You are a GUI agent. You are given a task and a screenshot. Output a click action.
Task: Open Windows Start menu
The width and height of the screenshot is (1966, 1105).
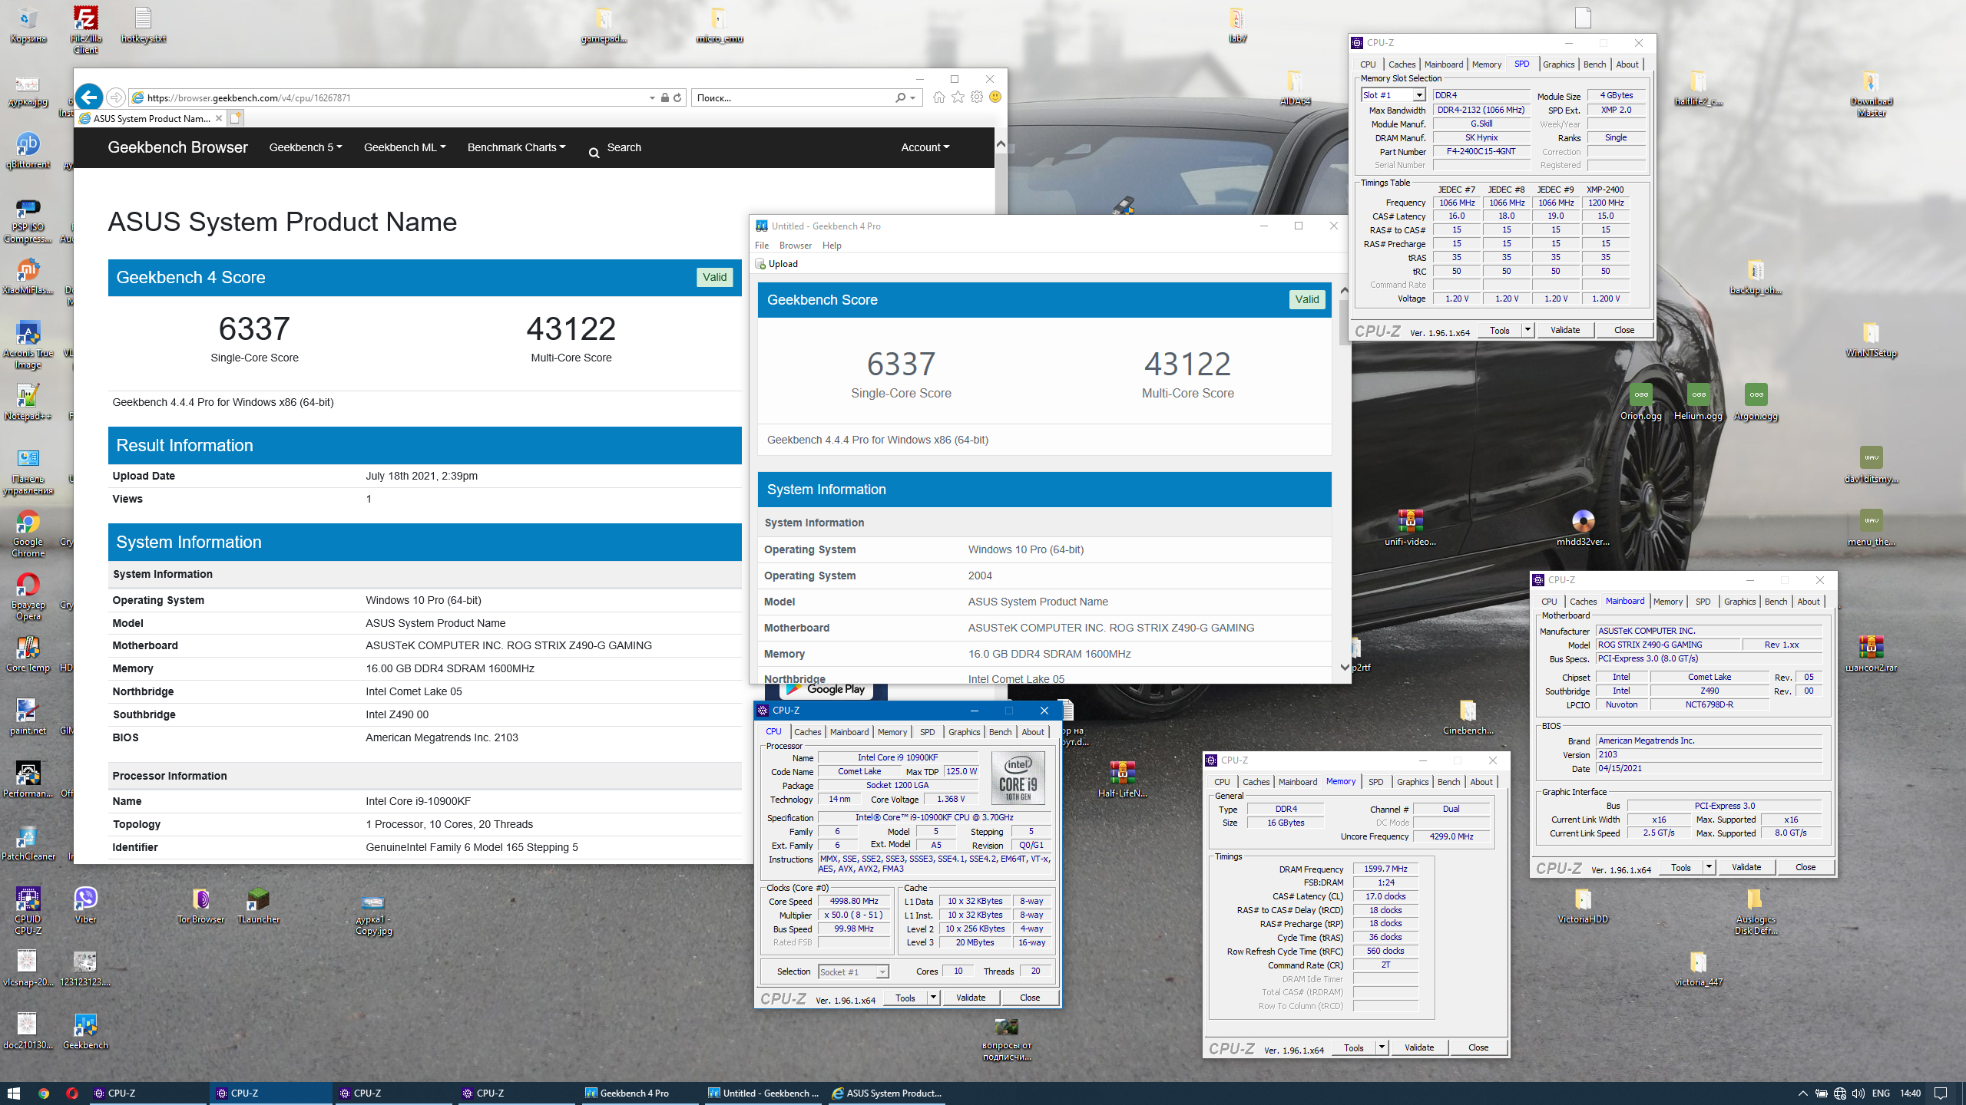coord(13,1093)
